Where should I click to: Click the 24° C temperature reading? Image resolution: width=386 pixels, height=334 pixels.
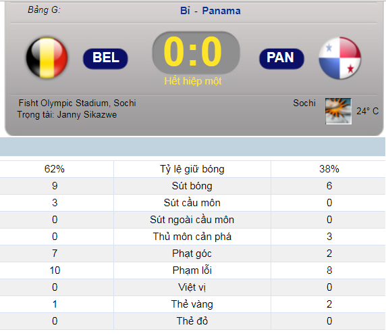pyautogui.click(x=368, y=111)
